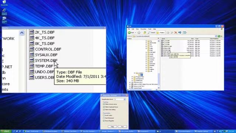This screenshot has height=133, width=236.
Task: Toggle the Folders pane button
Action: click(161, 33)
